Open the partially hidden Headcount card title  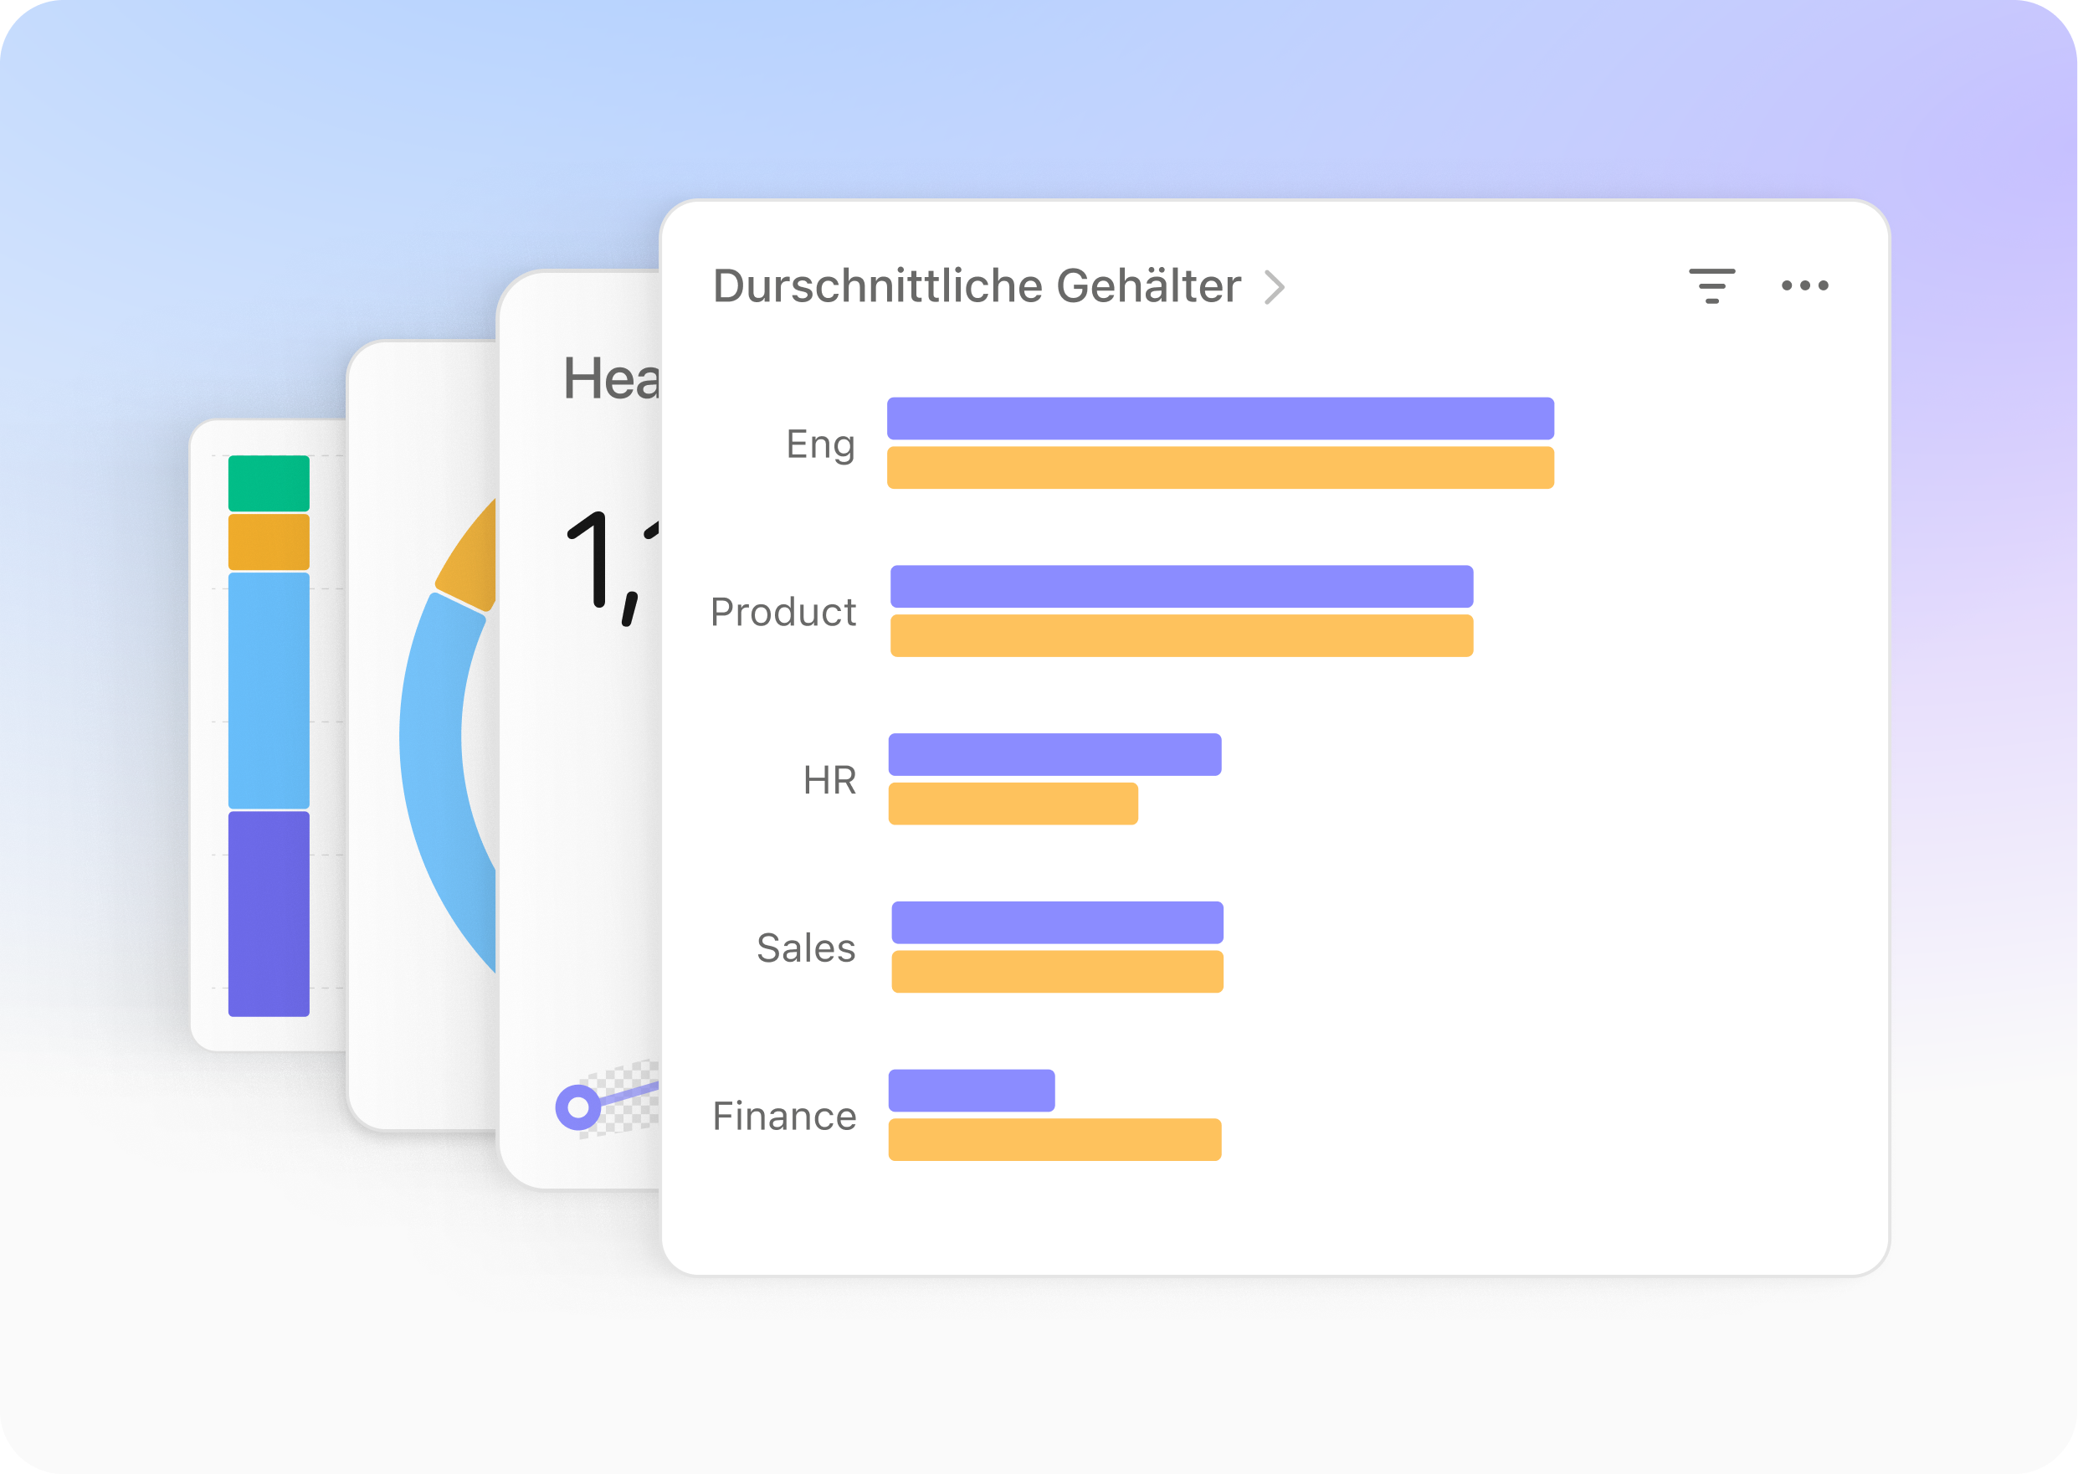pyautogui.click(x=612, y=378)
